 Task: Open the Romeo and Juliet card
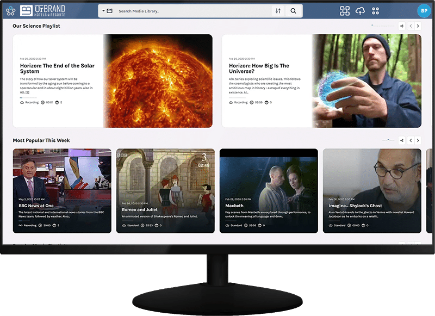pos(165,191)
